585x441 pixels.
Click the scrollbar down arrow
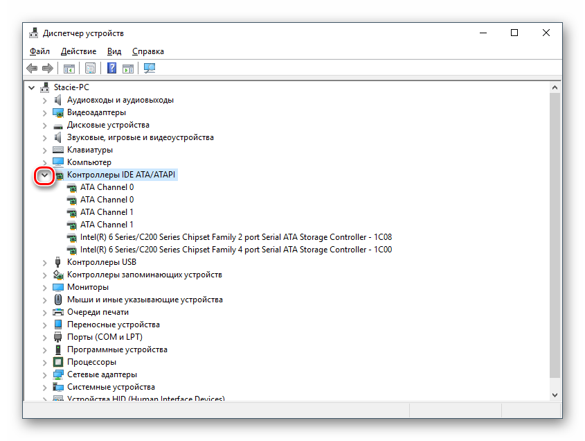555,395
